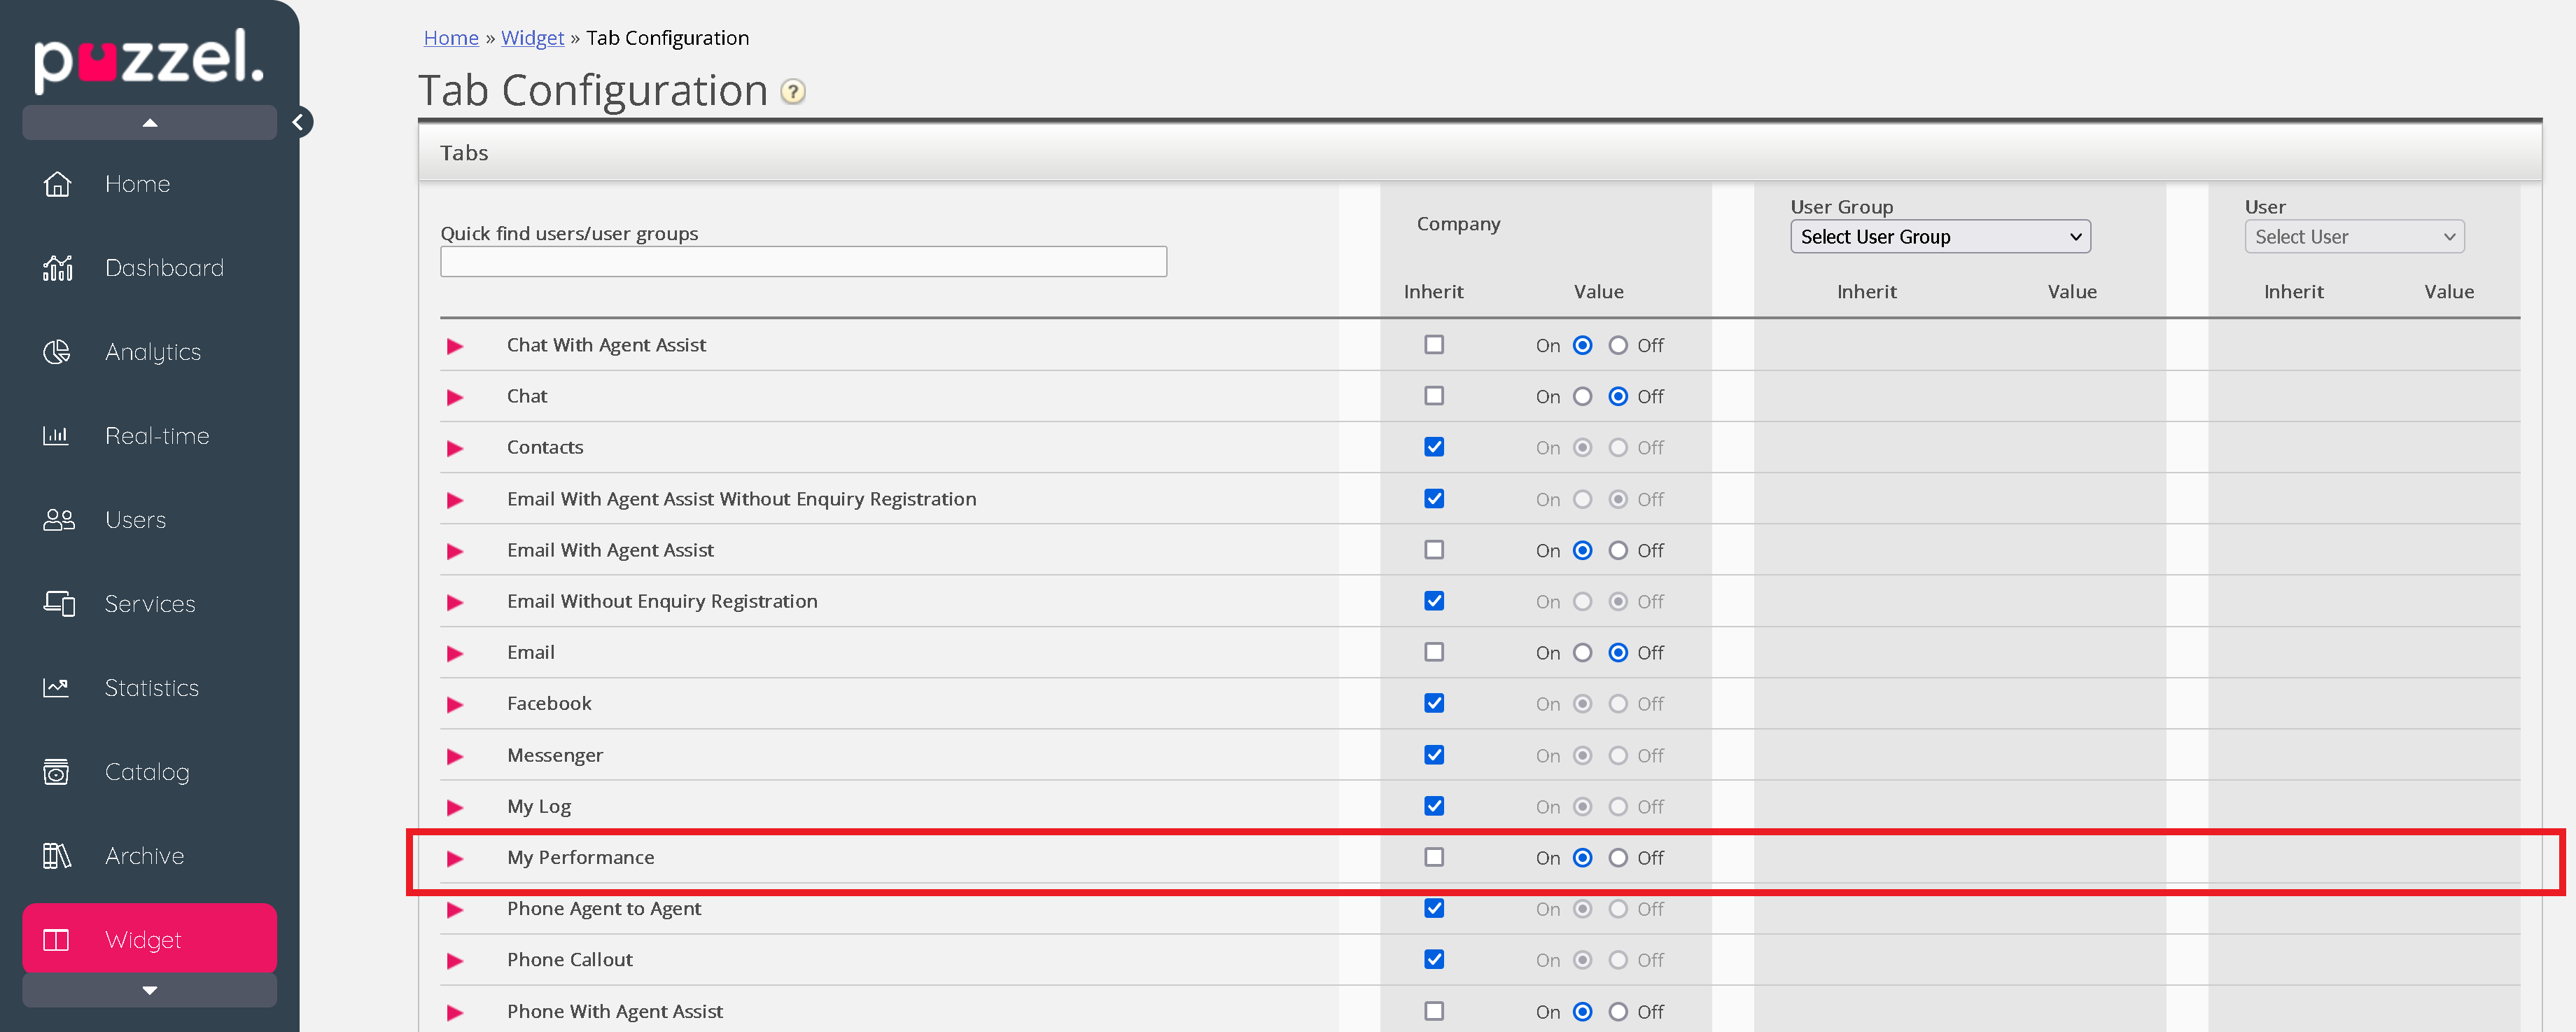Set Chat With Agent Assist to Off
Image resolution: width=2576 pixels, height=1032 pixels.
click(1617, 345)
